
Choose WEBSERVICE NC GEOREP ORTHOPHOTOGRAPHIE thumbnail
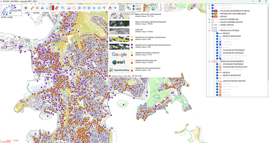tap(119, 47)
